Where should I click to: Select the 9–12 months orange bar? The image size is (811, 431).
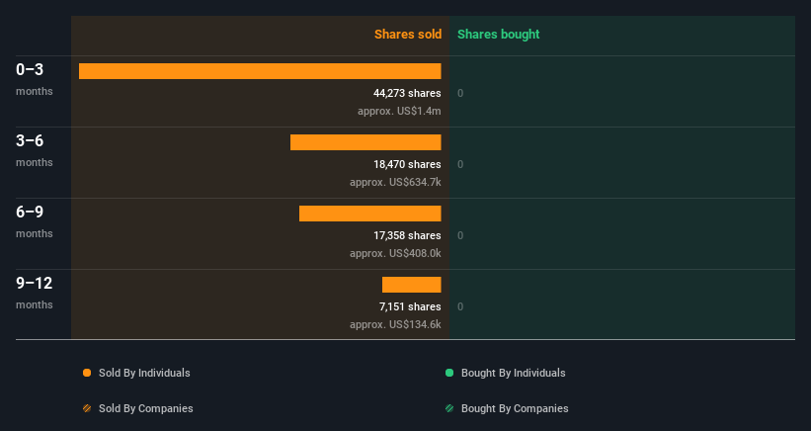(412, 285)
